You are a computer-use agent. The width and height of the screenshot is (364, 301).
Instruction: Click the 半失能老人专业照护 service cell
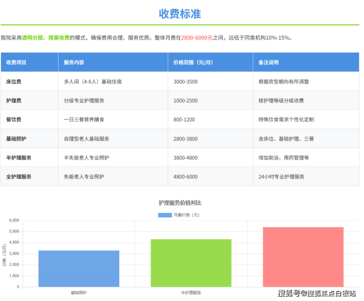tap(87, 158)
